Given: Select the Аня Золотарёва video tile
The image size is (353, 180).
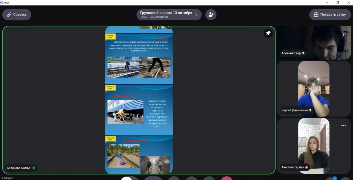Looking at the screenshot, I should click(x=314, y=146).
